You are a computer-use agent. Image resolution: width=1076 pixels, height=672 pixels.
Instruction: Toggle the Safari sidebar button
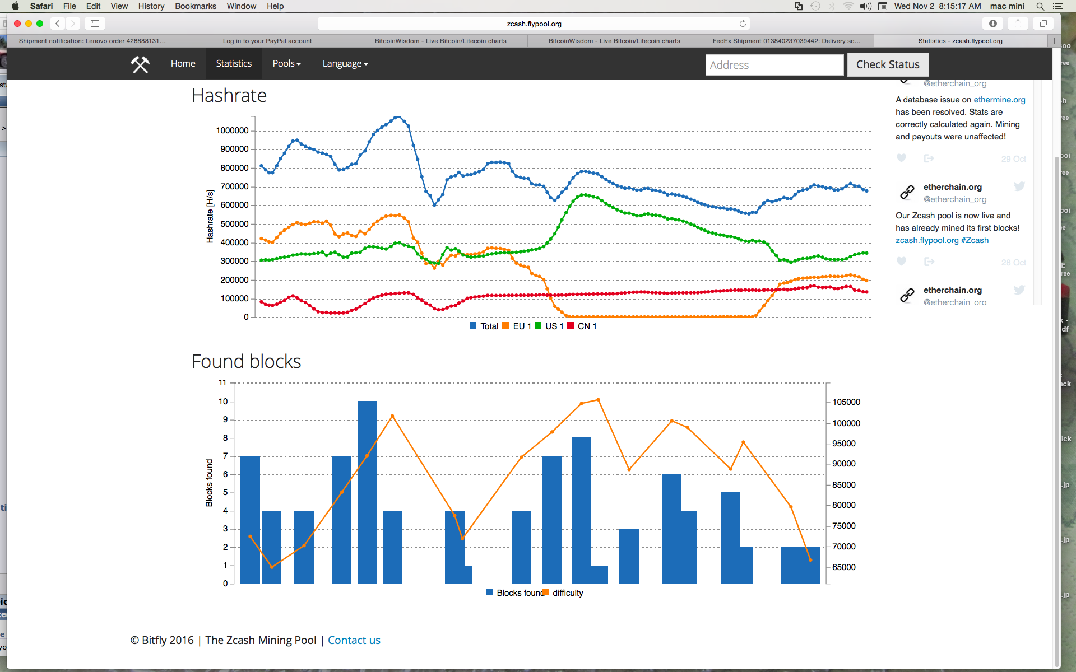click(95, 24)
